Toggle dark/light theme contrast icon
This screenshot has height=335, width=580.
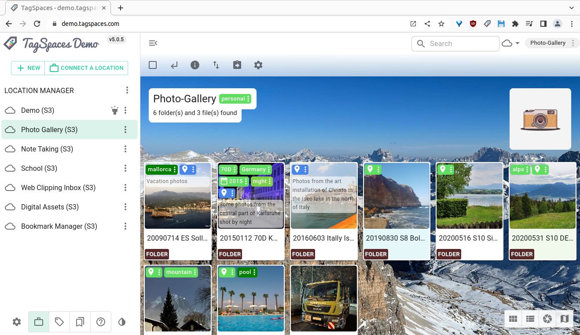coord(122,322)
